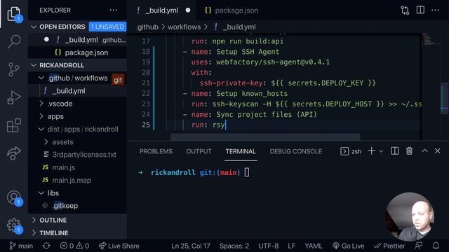Maximize the panel with up chevron
449x252 pixels.
(x=424, y=151)
